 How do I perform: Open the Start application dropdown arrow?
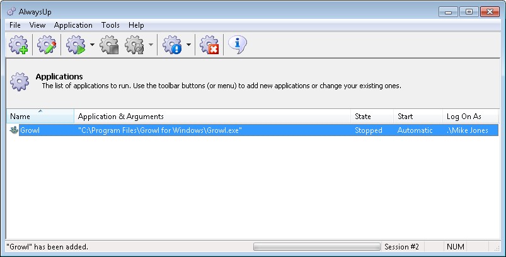tap(92, 45)
